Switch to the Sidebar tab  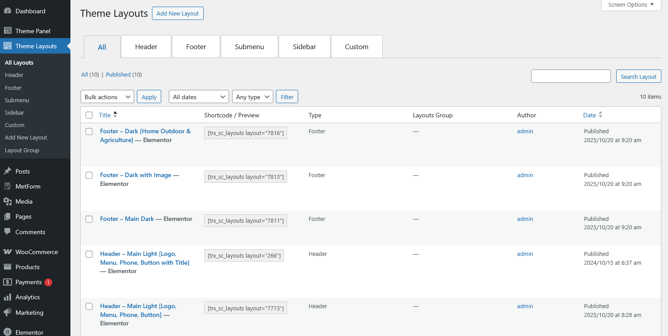click(x=304, y=46)
